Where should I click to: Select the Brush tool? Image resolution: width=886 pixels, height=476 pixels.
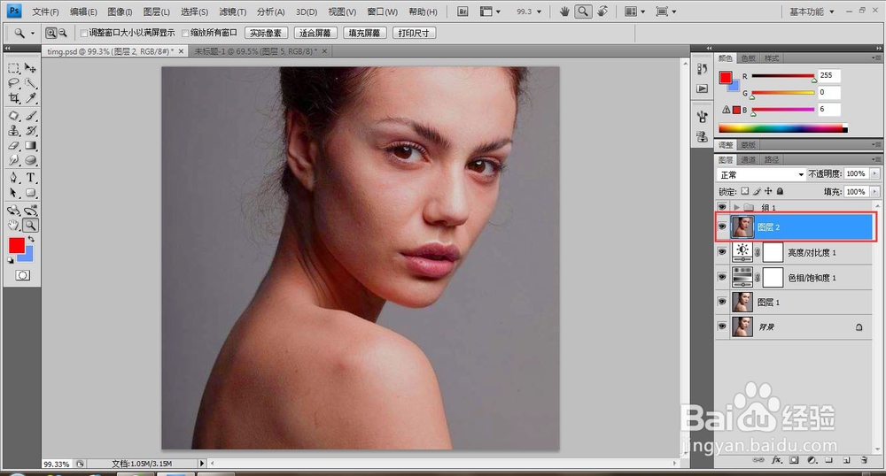pyautogui.click(x=30, y=116)
